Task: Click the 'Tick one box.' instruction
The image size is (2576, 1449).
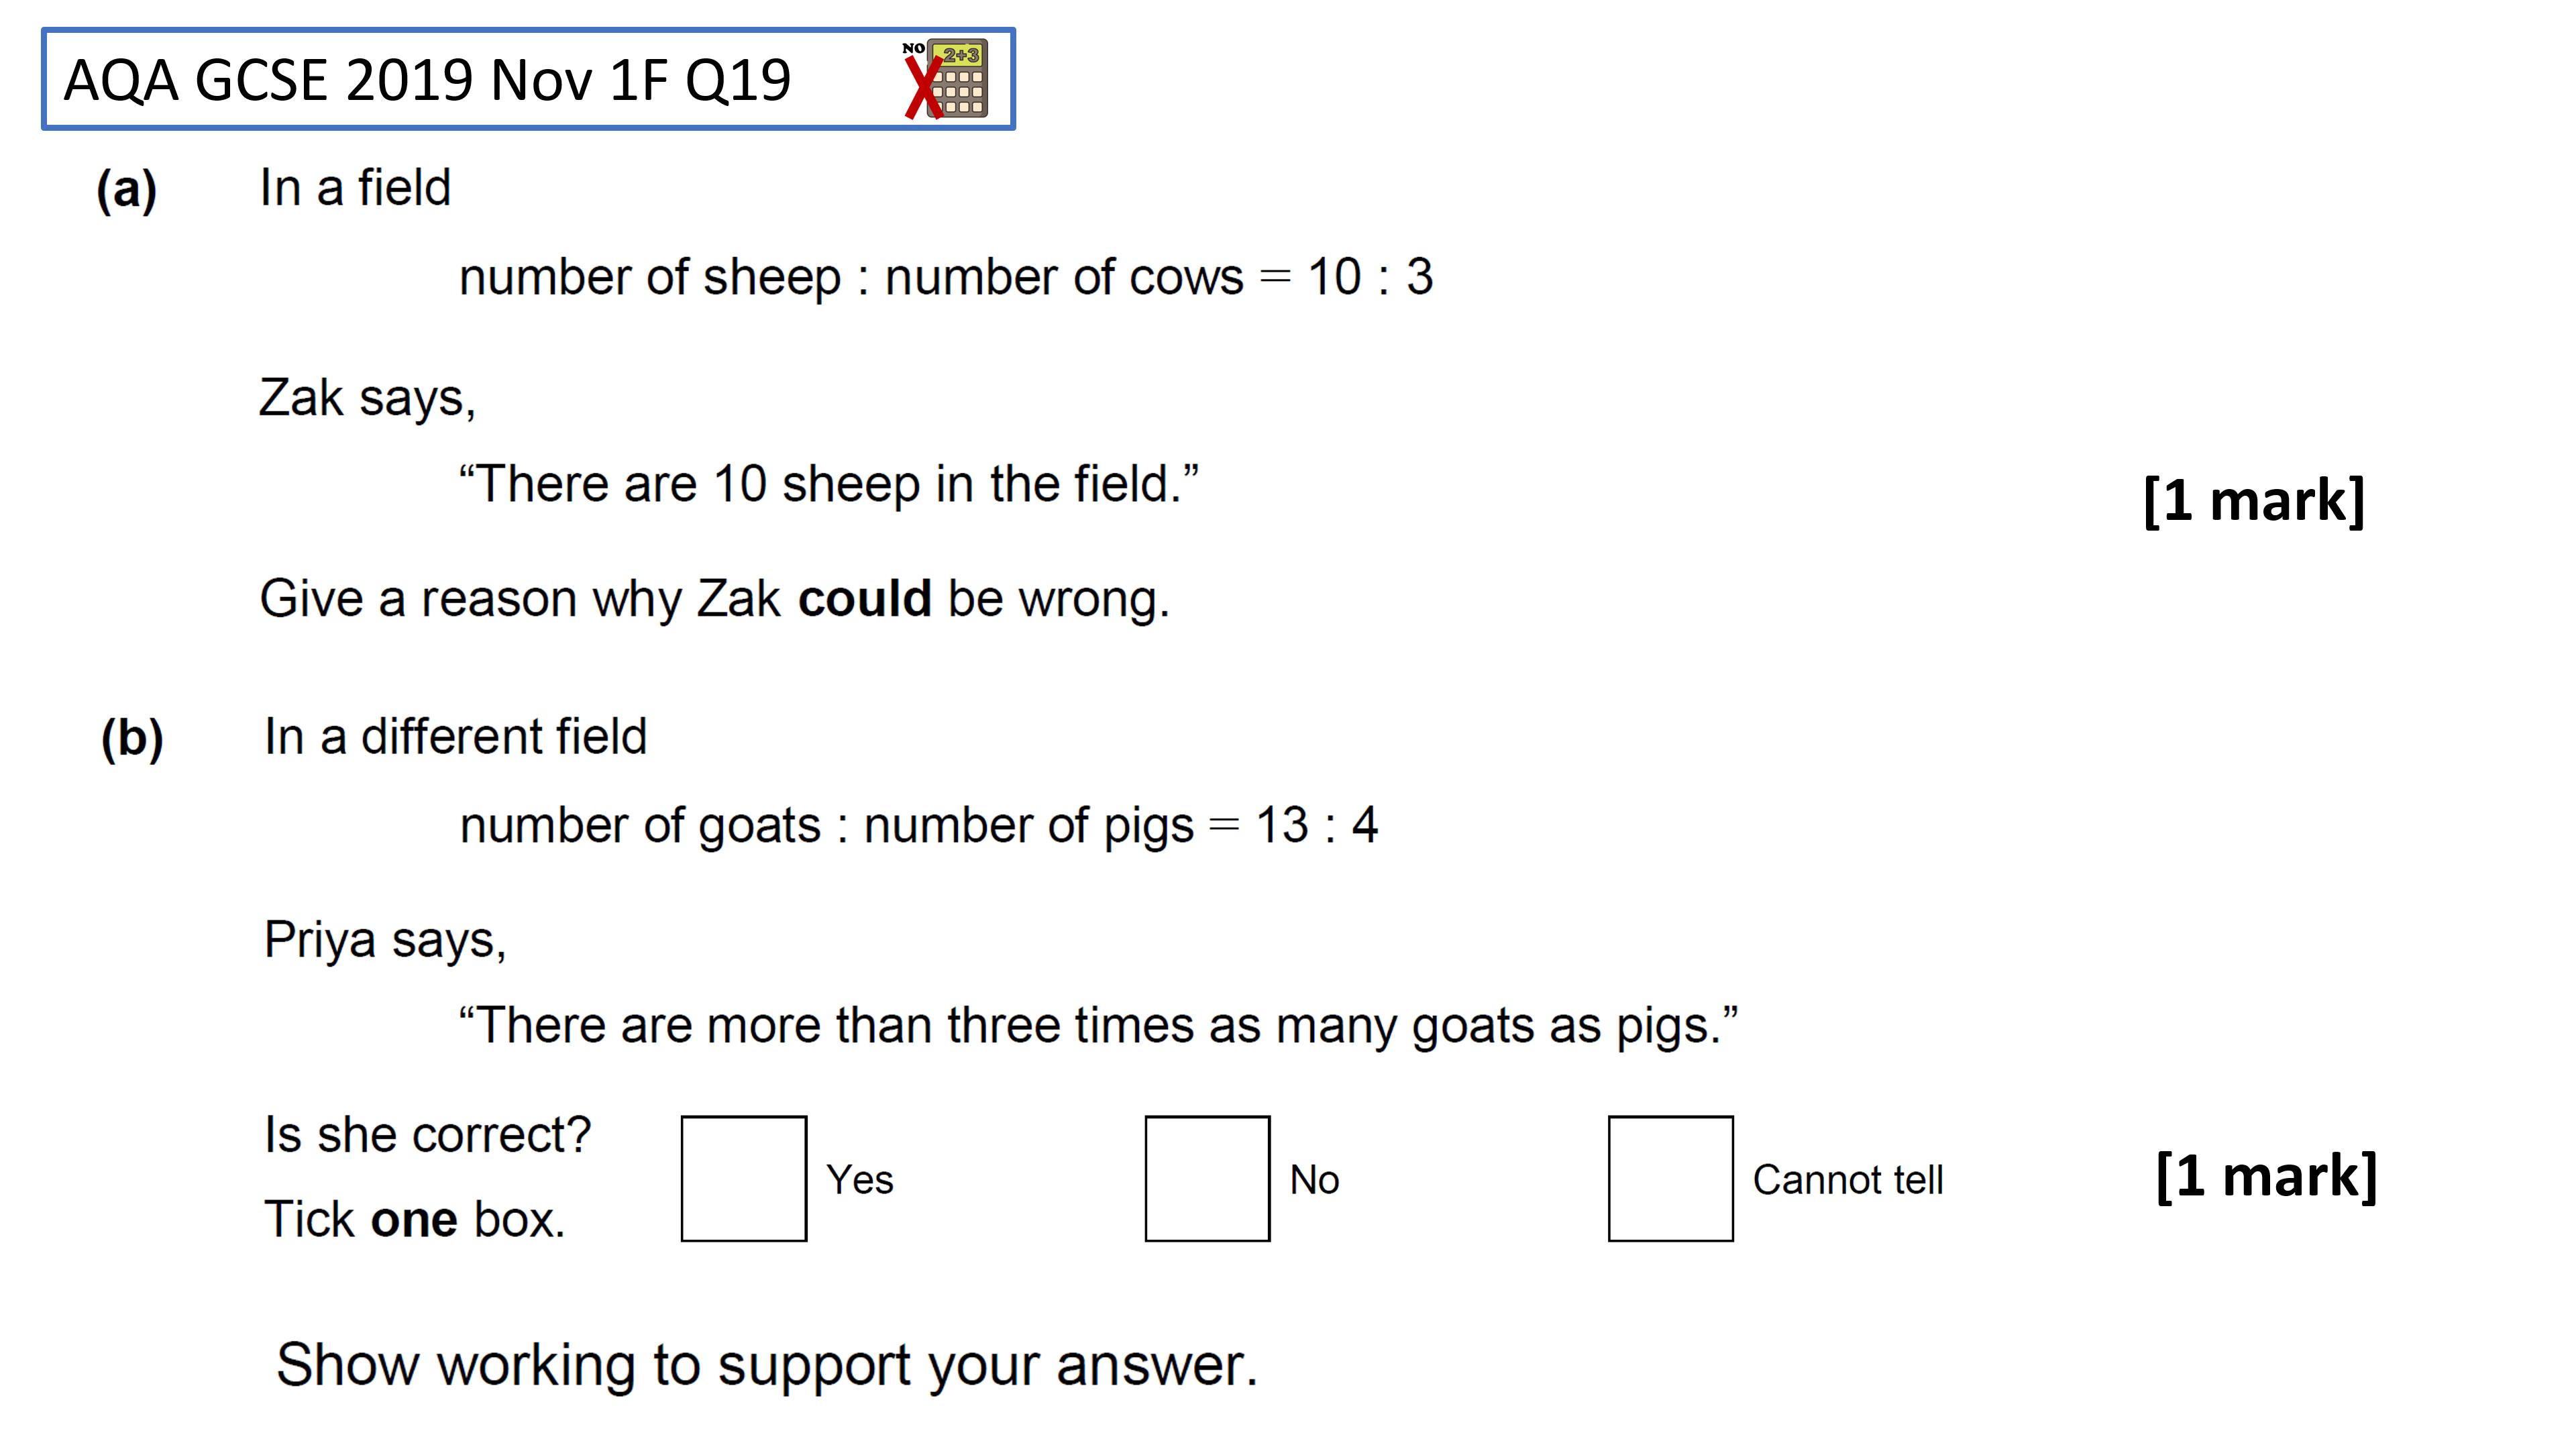Action: [x=414, y=1220]
